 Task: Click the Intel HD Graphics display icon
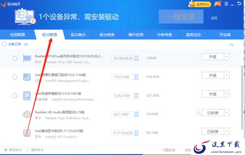[27, 133]
